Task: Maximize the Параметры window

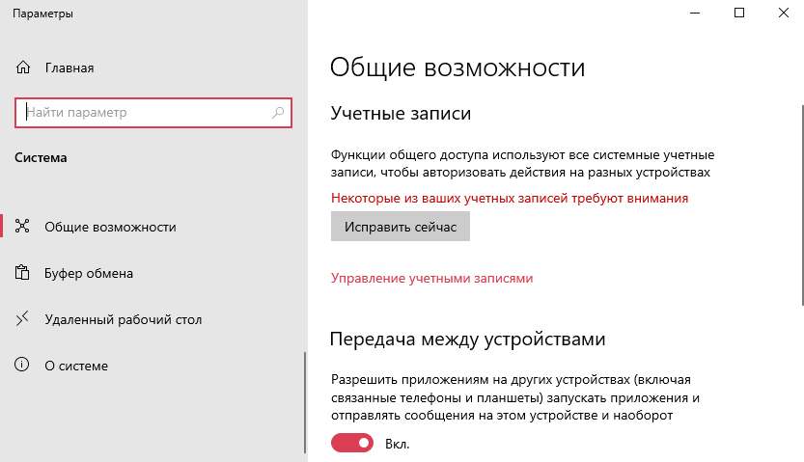Action: click(739, 13)
